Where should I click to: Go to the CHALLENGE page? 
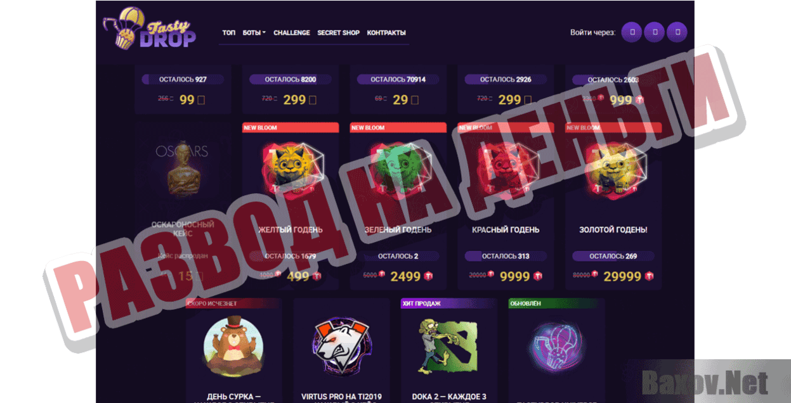click(x=292, y=33)
